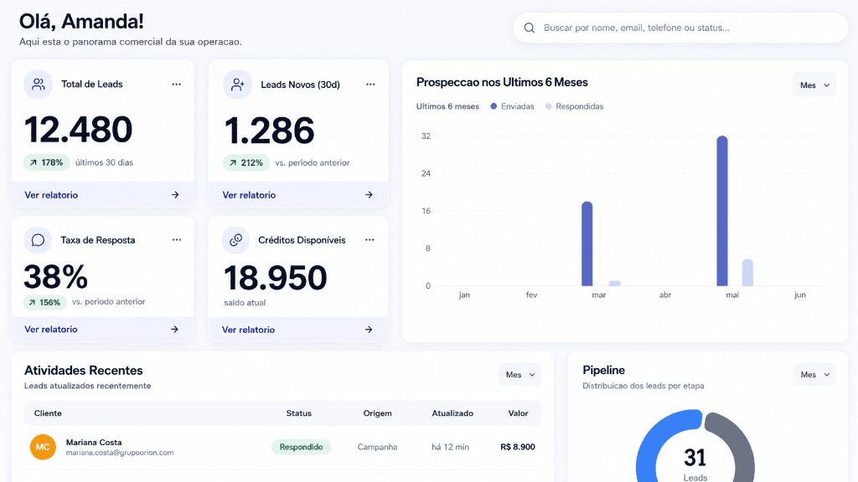The width and height of the screenshot is (858, 482).
Task: Click the Valor column header
Action: click(x=518, y=413)
